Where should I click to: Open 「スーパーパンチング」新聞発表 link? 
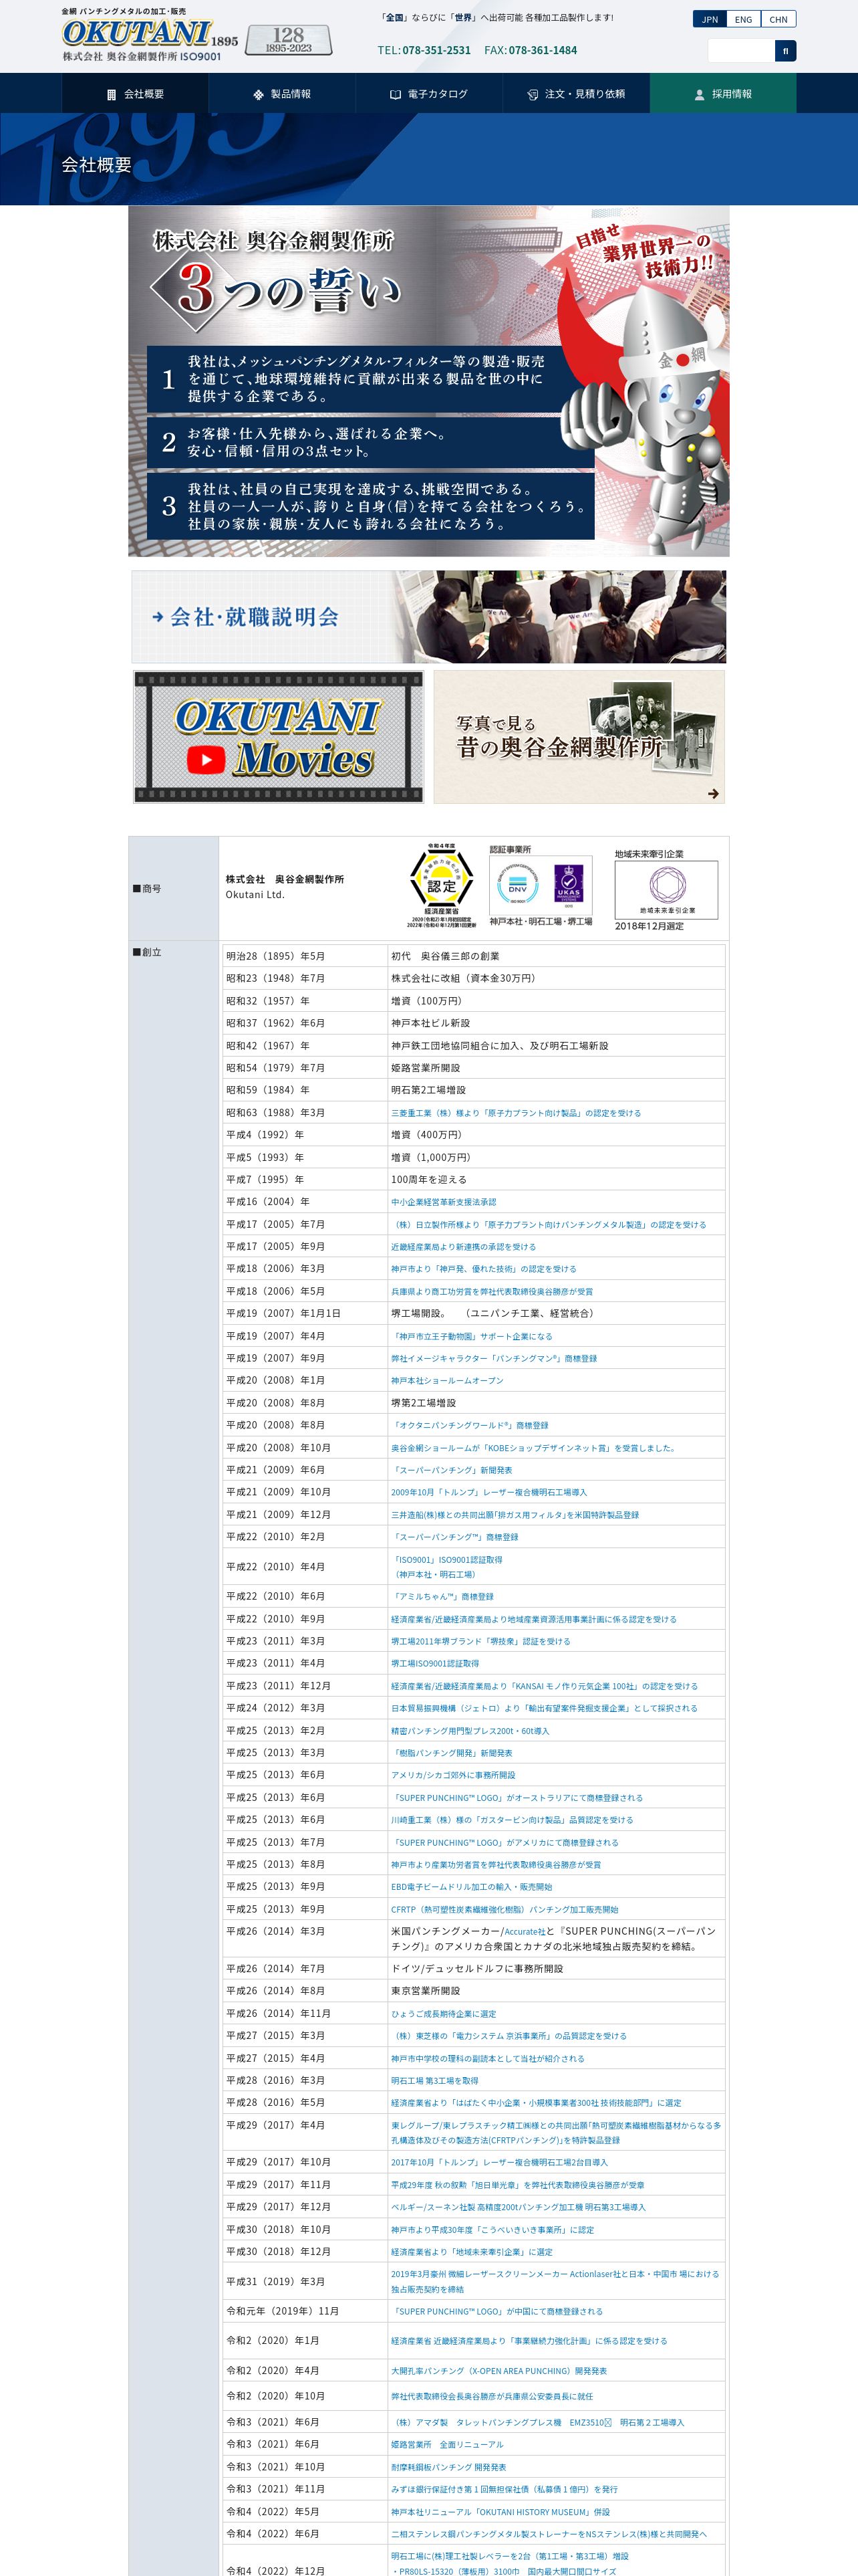tap(452, 1470)
